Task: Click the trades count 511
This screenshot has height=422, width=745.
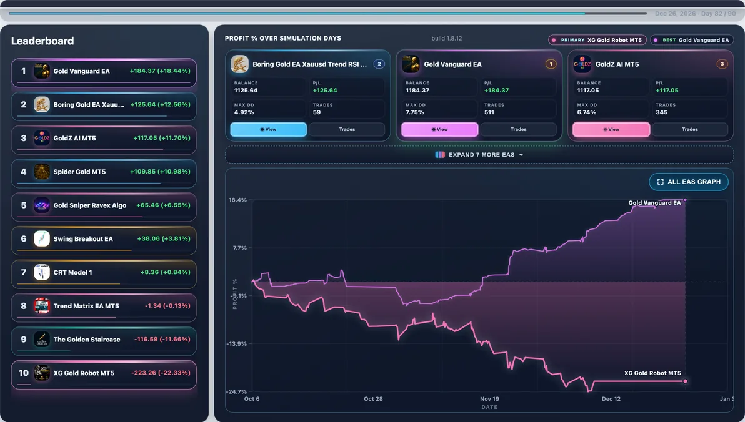Action: (x=489, y=112)
